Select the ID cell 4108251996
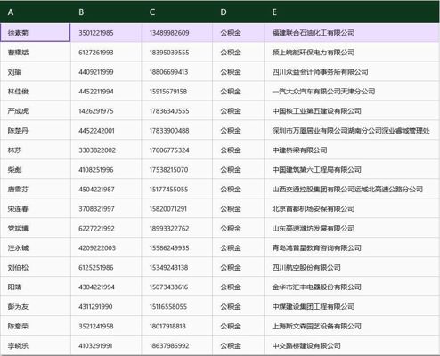The image size is (440, 356). point(106,170)
